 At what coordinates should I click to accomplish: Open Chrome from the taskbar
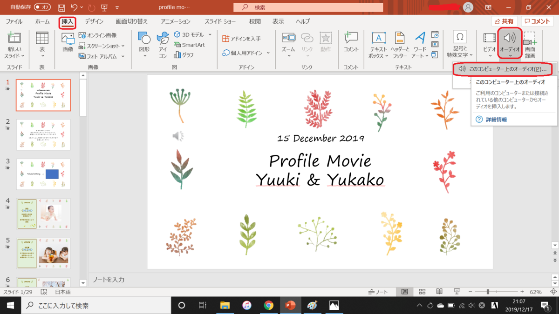click(268, 305)
